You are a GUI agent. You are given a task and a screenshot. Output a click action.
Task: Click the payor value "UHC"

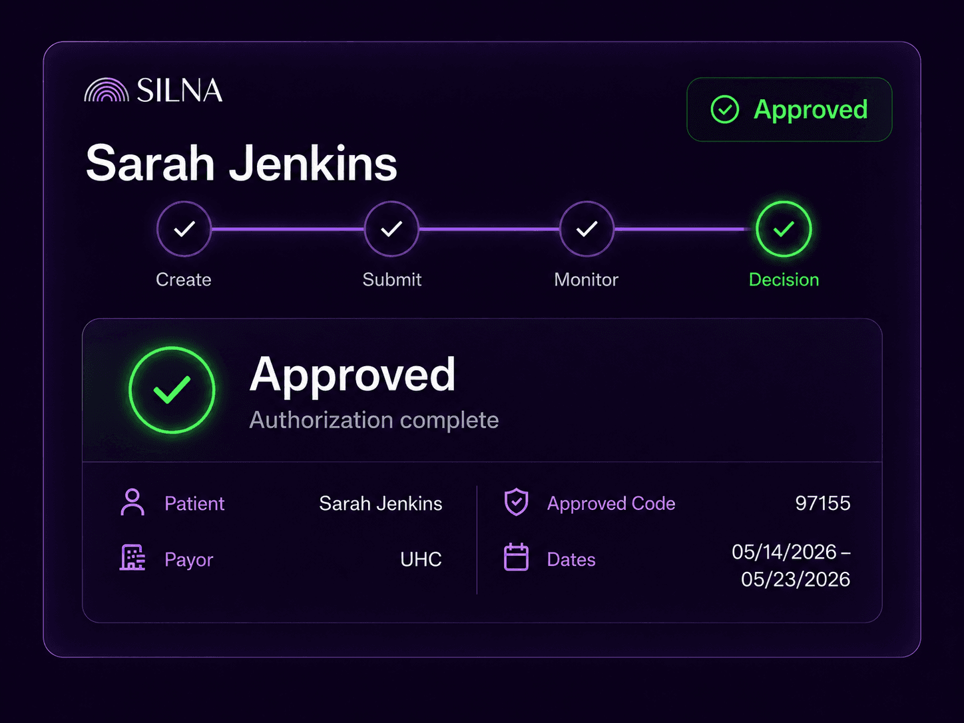(x=421, y=559)
